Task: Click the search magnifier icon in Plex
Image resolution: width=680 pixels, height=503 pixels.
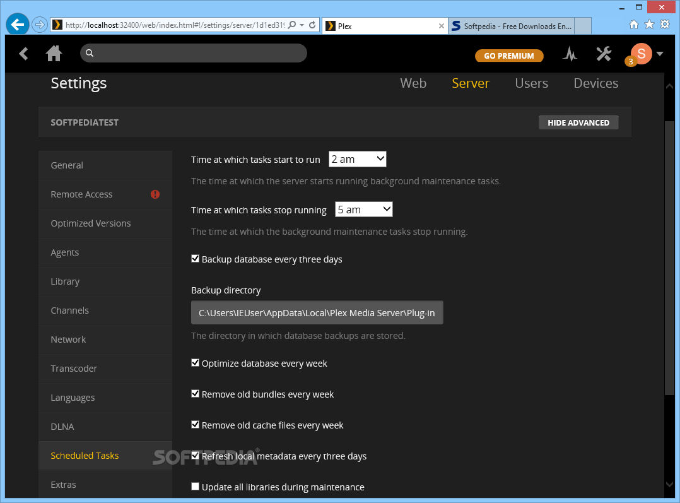Action: 90,53
